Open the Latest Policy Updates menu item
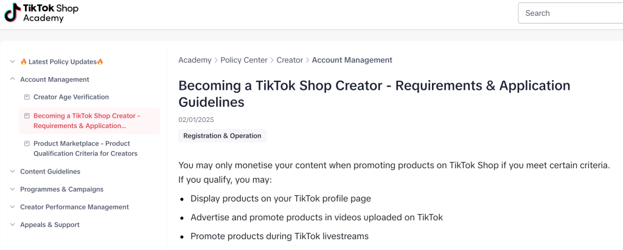 62,62
